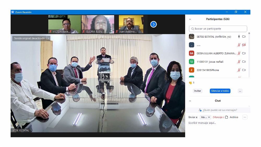Open the Enviar a recipient dropdown

pos(205,117)
